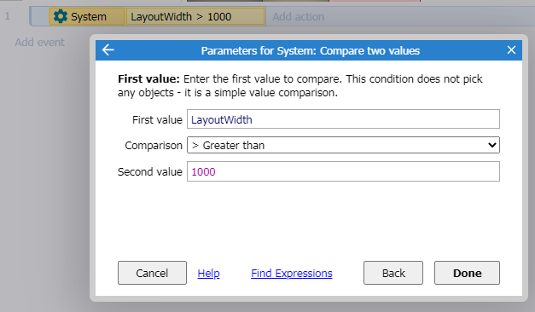The image size is (535, 312).
Task: Open the Comparison dropdown
Action: point(343,145)
